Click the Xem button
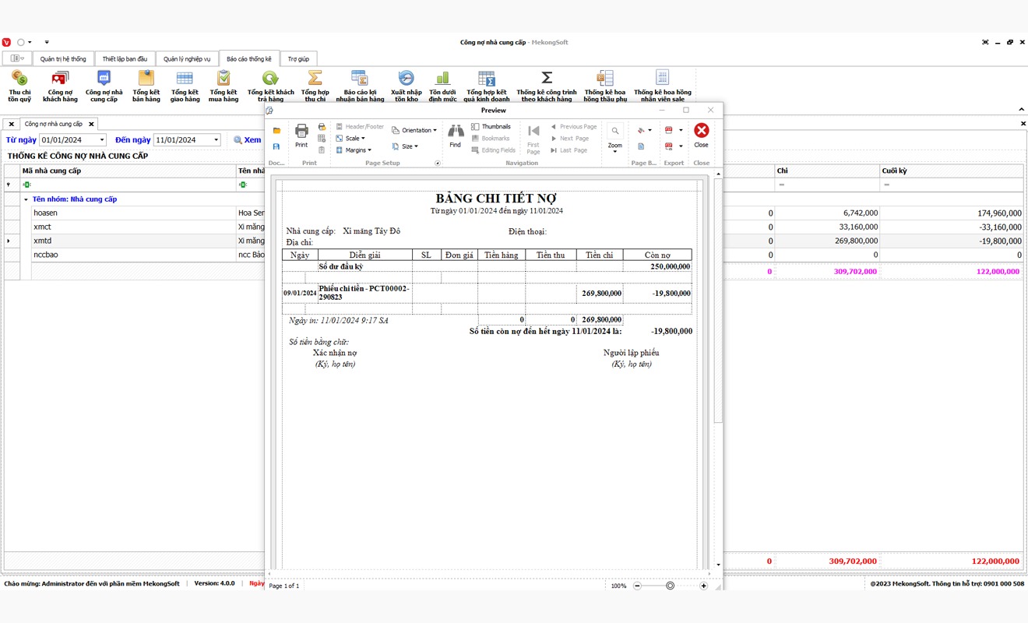The width and height of the screenshot is (1028, 623). click(248, 140)
